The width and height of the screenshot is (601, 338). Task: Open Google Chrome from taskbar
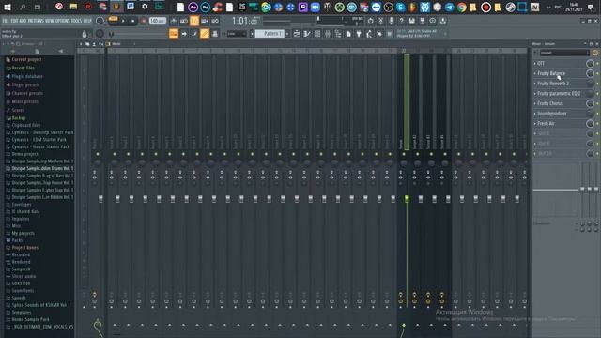point(461,7)
